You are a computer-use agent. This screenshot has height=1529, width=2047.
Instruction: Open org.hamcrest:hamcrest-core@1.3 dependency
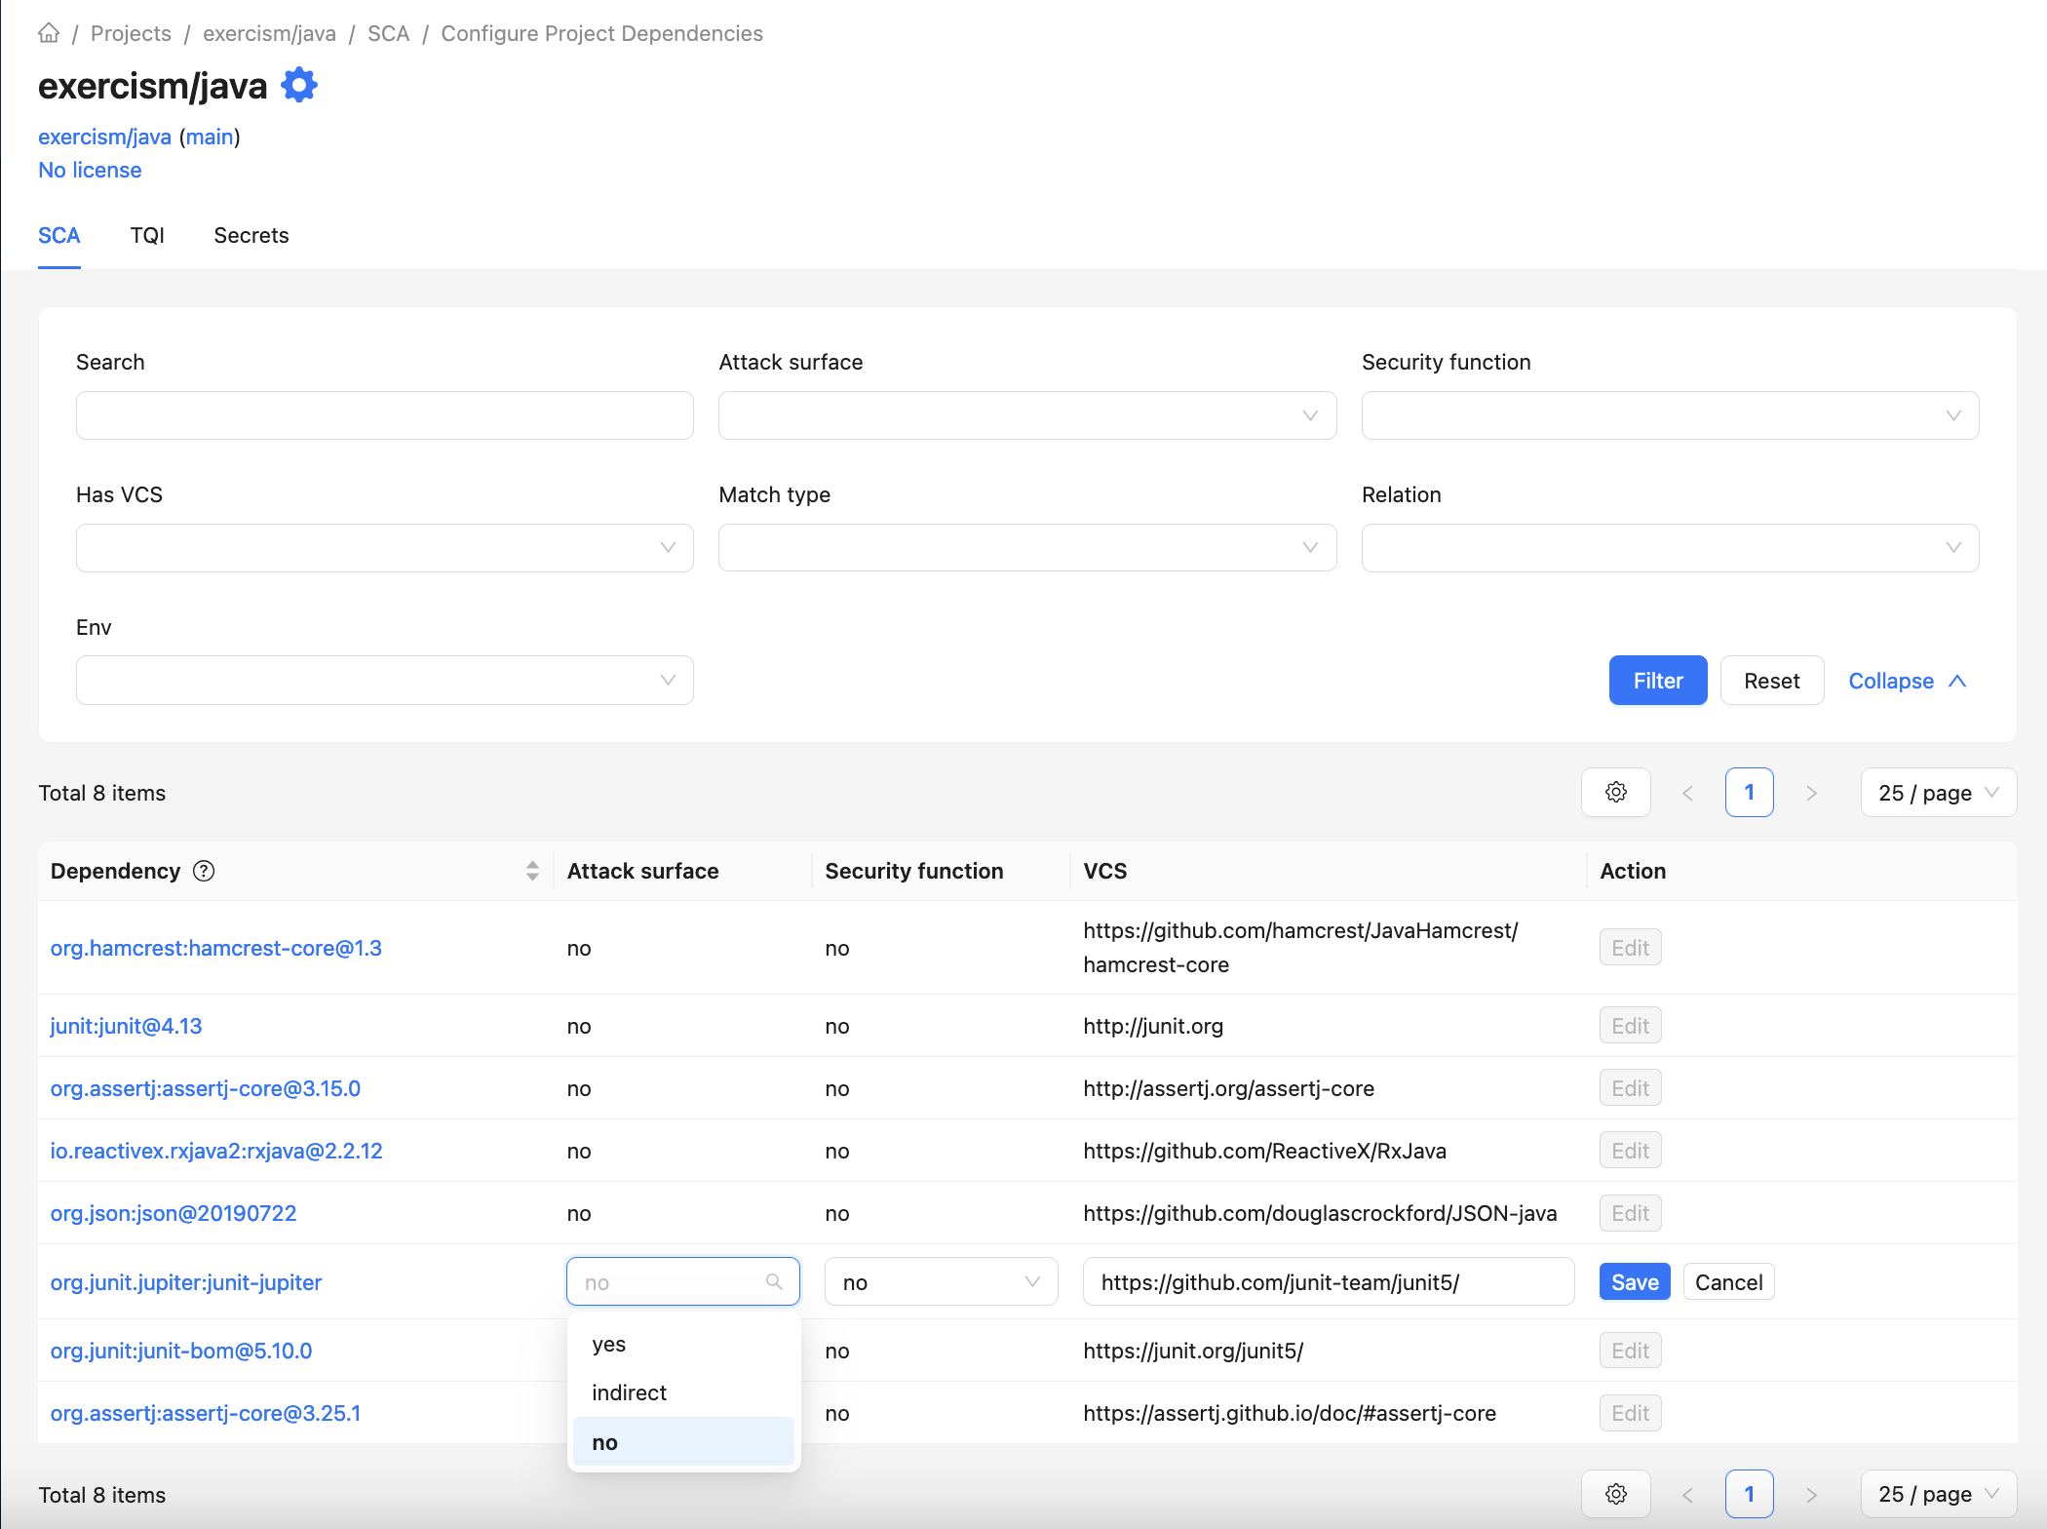point(216,948)
